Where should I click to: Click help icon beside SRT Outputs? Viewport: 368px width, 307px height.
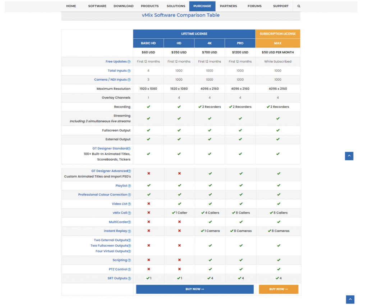click(x=129, y=279)
